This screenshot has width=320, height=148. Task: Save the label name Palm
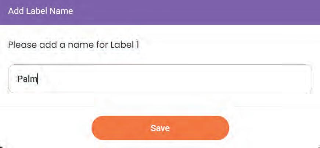[x=160, y=128]
